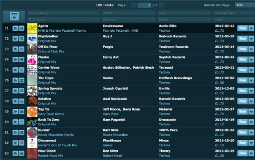Play the track Solstice
Viewport: 255px width, 160px height.
[15, 101]
